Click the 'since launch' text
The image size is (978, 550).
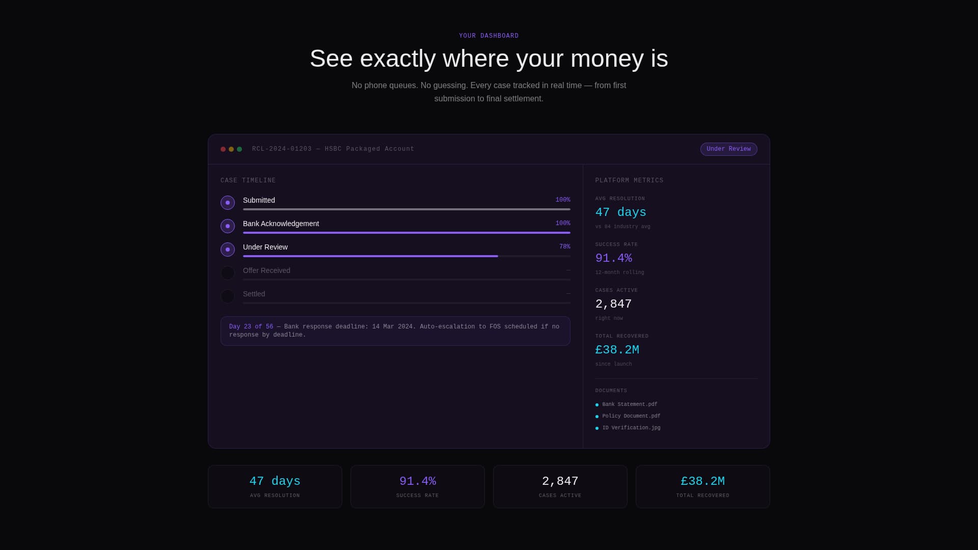click(x=613, y=364)
